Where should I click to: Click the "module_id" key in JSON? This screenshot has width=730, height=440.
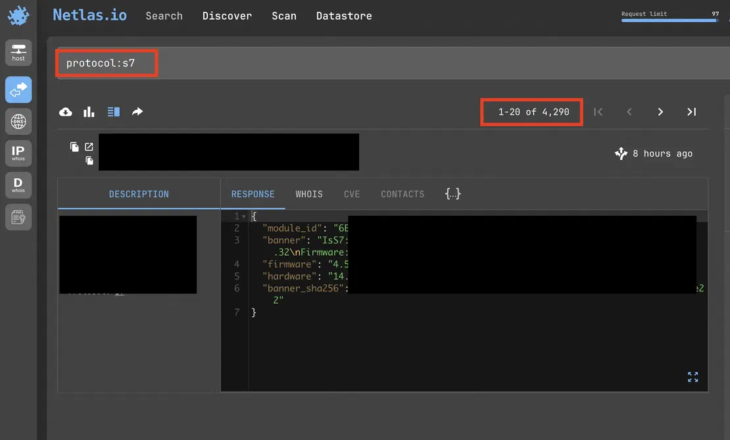pyautogui.click(x=292, y=228)
